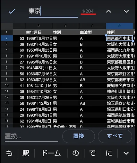137x163 pixels.
Task: Collapse the keyboard suggestions chevron
Action: (126, 153)
